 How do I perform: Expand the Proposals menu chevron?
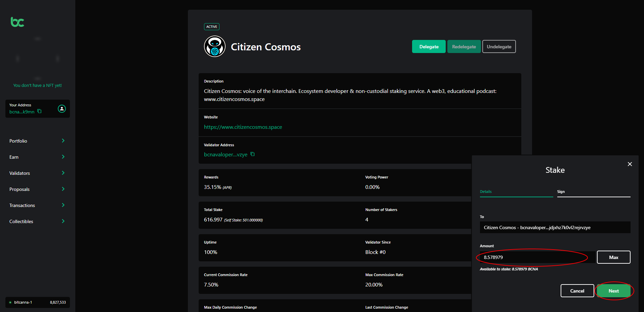coord(63,189)
